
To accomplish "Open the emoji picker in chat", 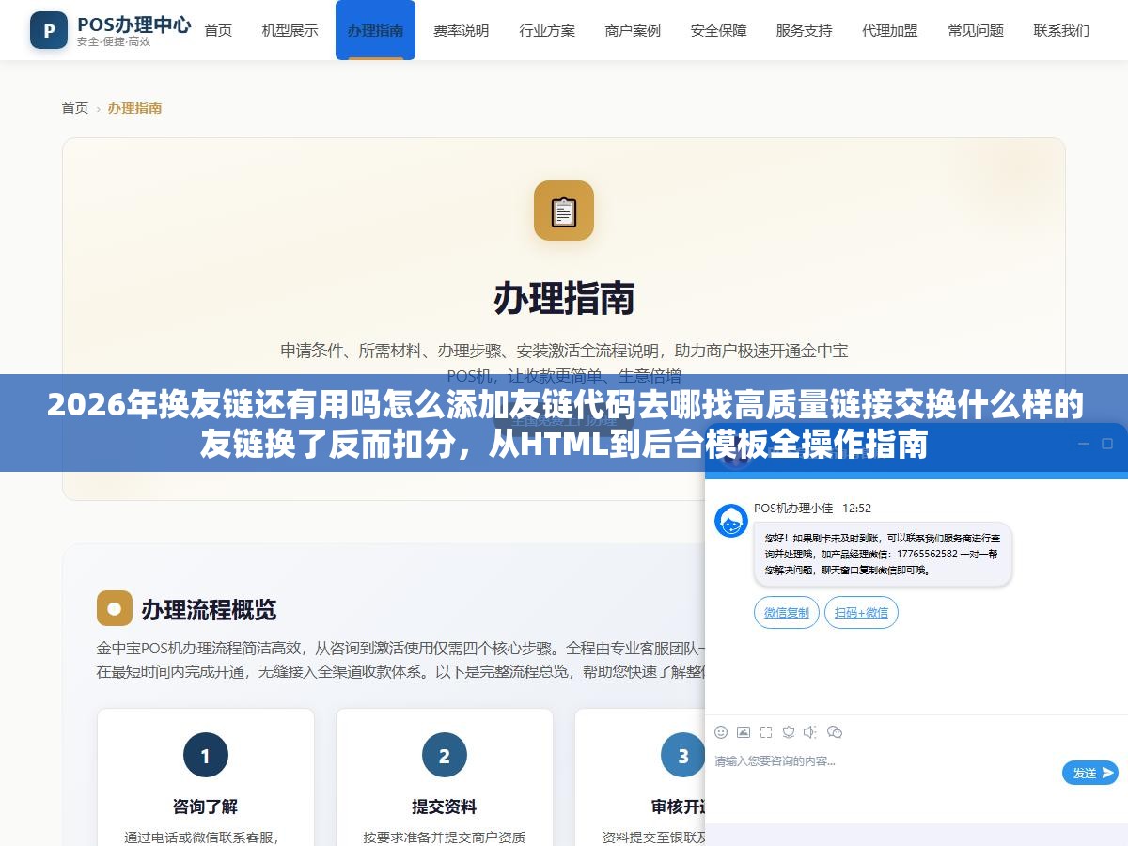I will coord(721,732).
